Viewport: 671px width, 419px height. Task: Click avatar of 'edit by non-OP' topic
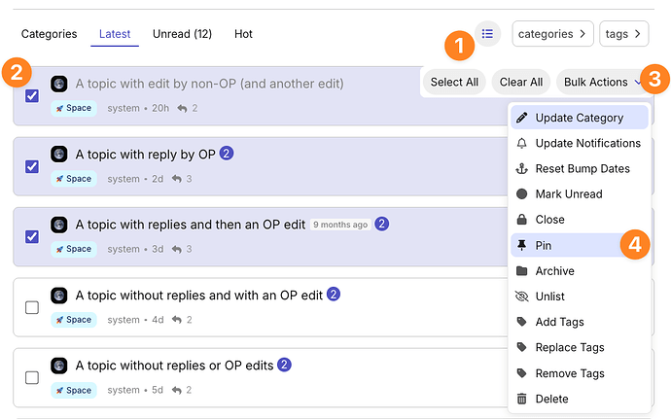pyautogui.click(x=59, y=84)
